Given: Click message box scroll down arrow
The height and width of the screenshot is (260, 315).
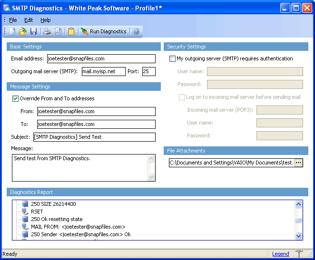Looking at the screenshot, I should (151, 177).
